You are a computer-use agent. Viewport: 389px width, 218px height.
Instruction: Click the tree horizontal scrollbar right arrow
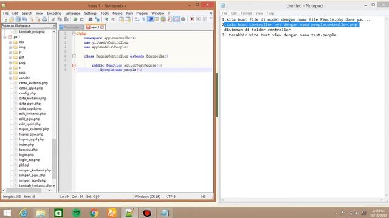tap(49, 190)
